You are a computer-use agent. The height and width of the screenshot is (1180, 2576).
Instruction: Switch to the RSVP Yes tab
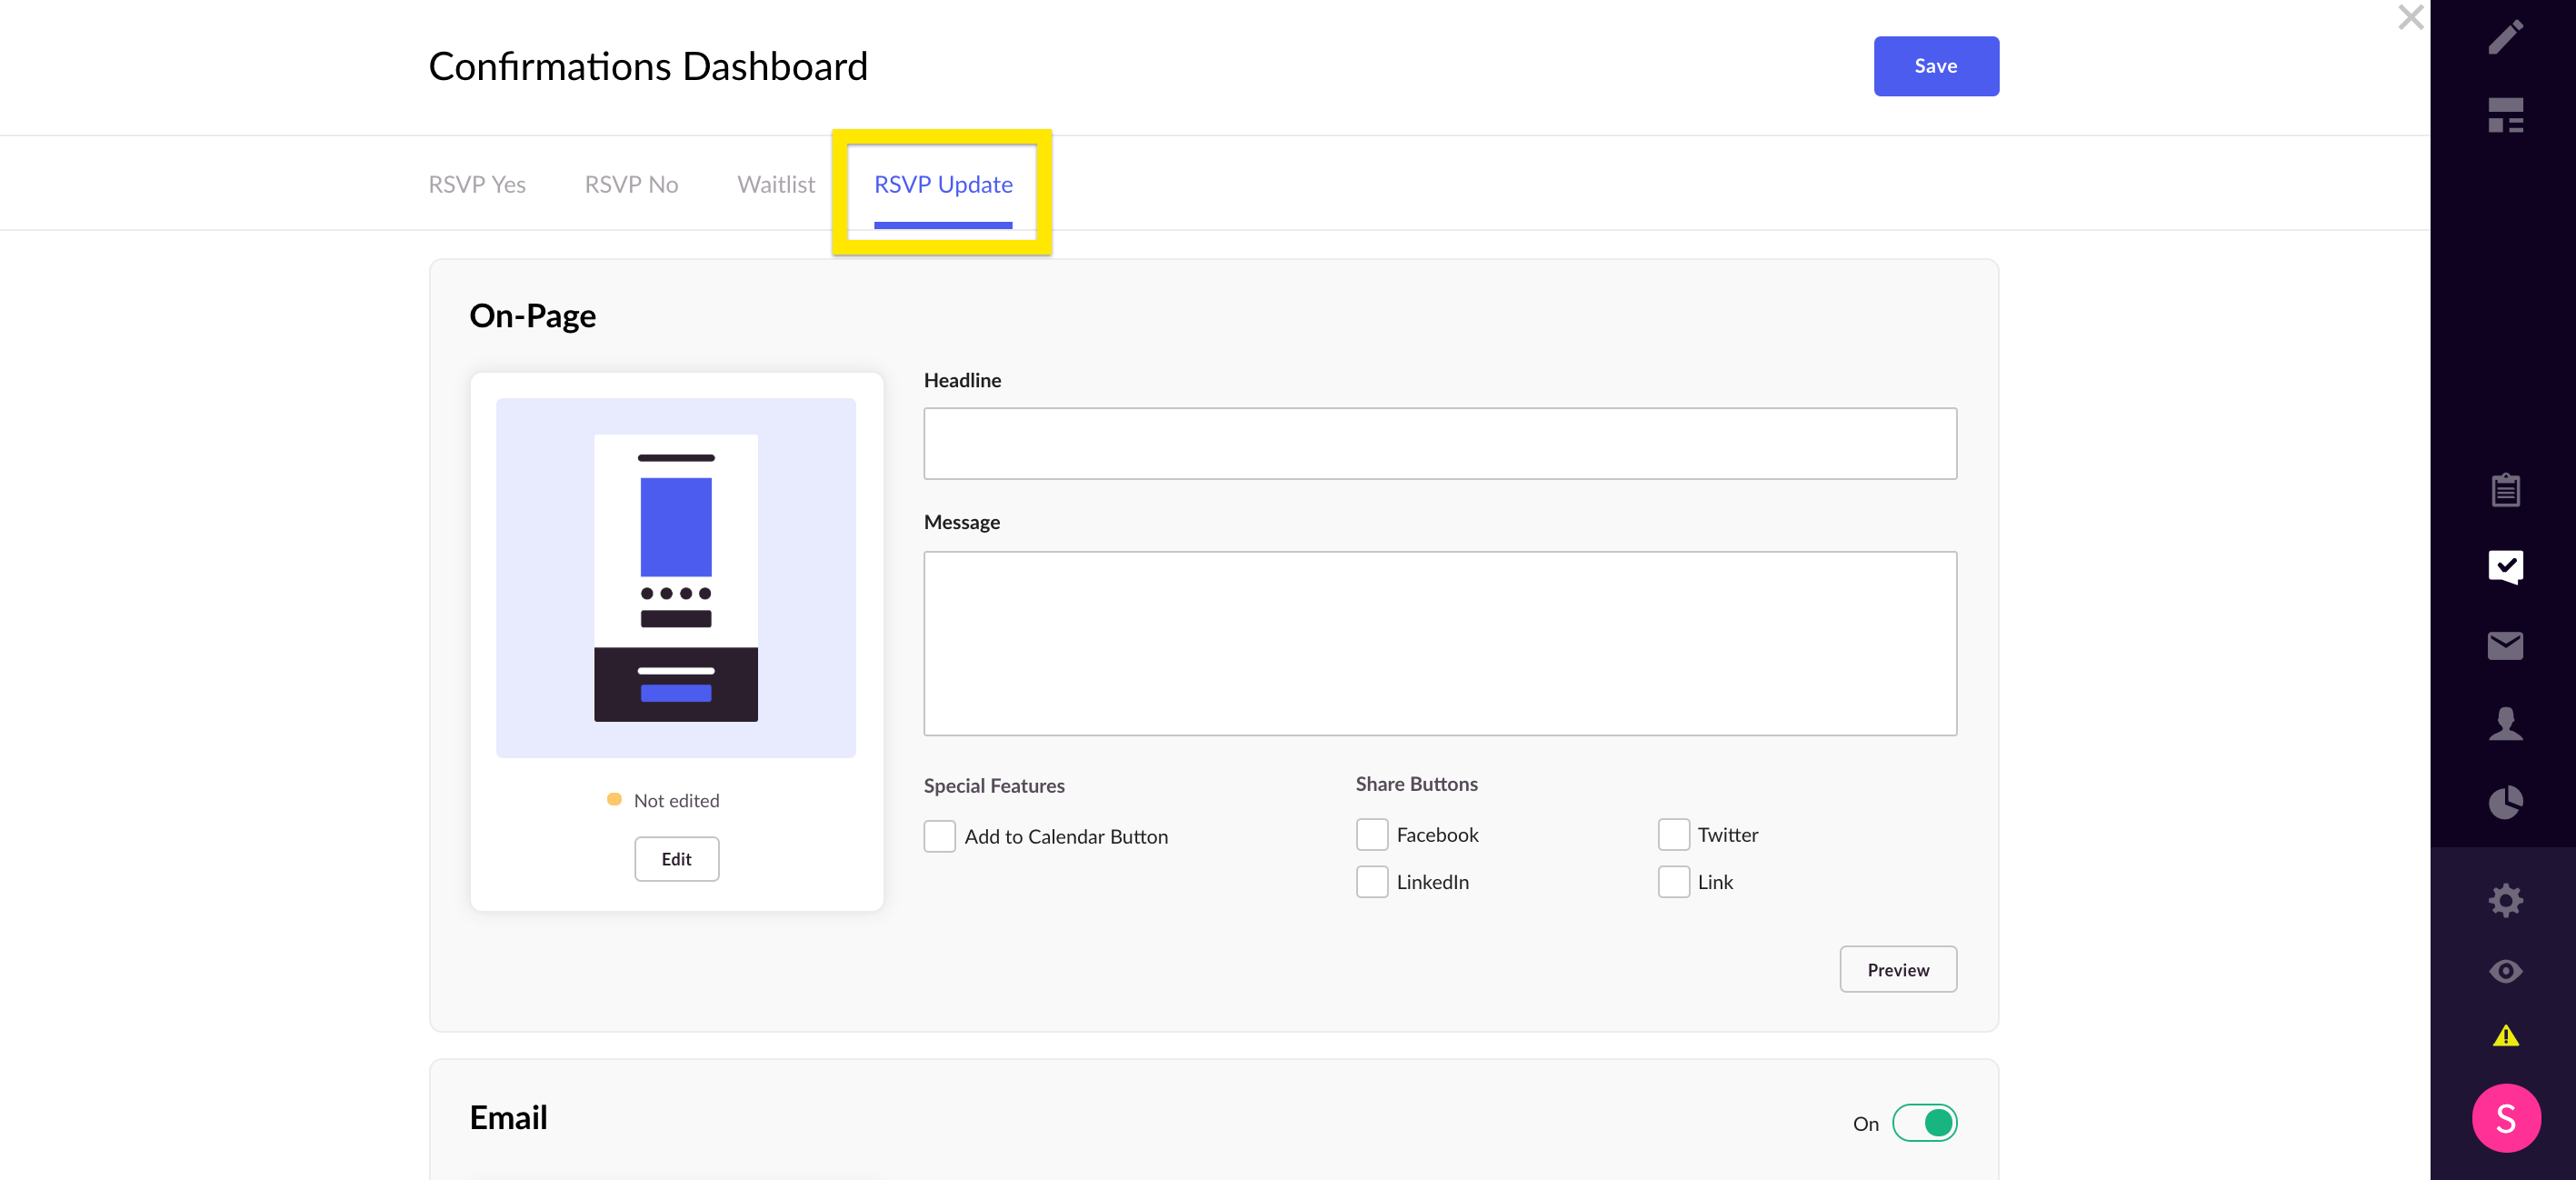(477, 184)
